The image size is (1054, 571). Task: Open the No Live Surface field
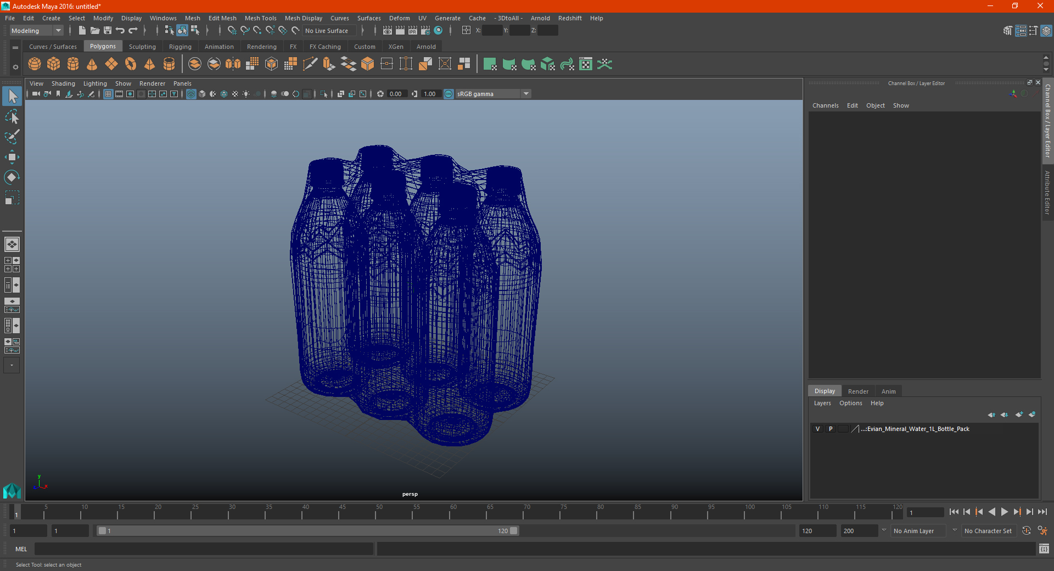tap(329, 31)
